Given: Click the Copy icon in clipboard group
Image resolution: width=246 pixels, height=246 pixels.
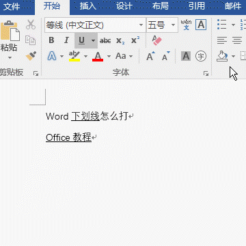Looking at the screenshot, I should tap(30, 40).
